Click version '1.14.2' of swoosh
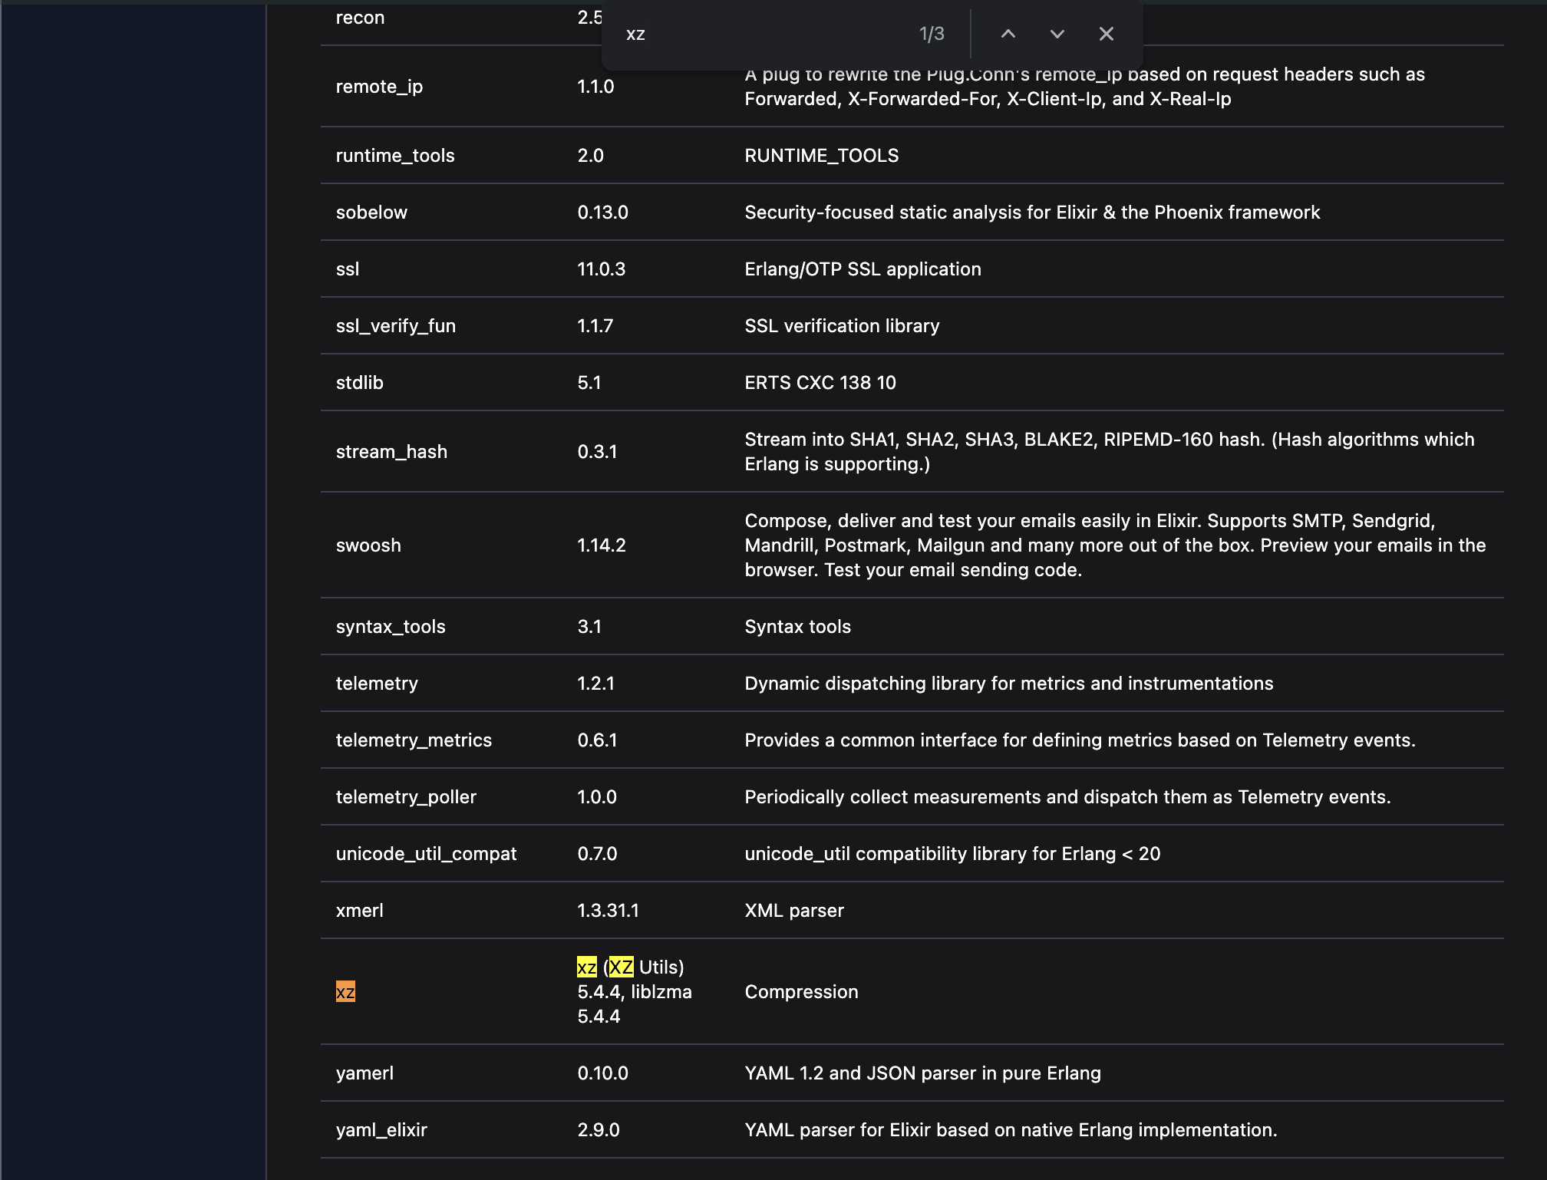 click(x=601, y=546)
